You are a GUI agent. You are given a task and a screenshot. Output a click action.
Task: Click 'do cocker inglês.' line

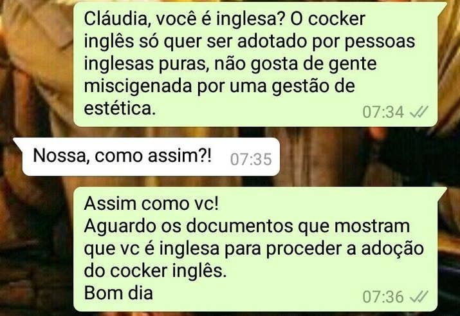(x=155, y=271)
